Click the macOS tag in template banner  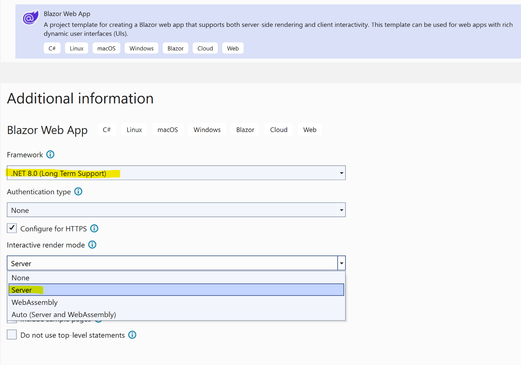[106, 48]
